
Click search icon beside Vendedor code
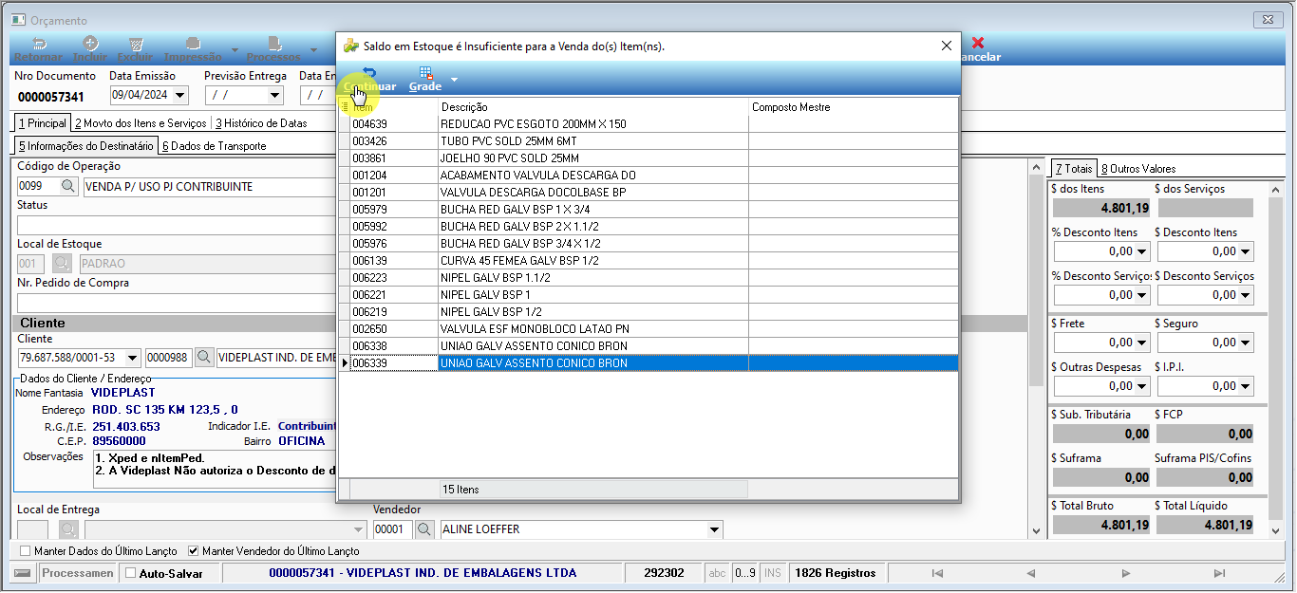pos(425,529)
